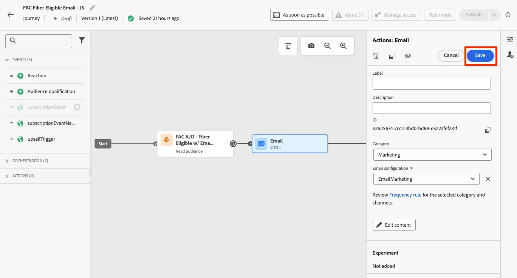The height and width of the screenshot is (278, 517).
Task: Select the Read audience node on canvas
Action: pyautogui.click(x=195, y=144)
